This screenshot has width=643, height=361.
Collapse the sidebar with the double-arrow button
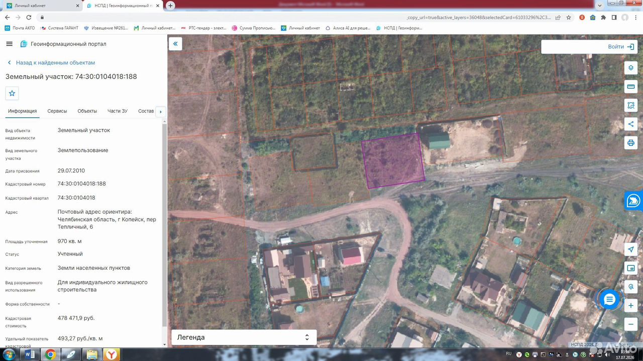click(x=175, y=44)
